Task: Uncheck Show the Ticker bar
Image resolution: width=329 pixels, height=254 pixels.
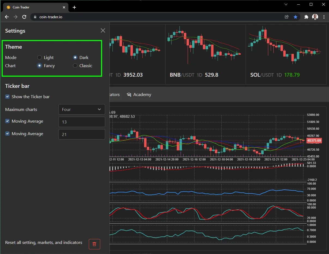Action: click(x=7, y=97)
